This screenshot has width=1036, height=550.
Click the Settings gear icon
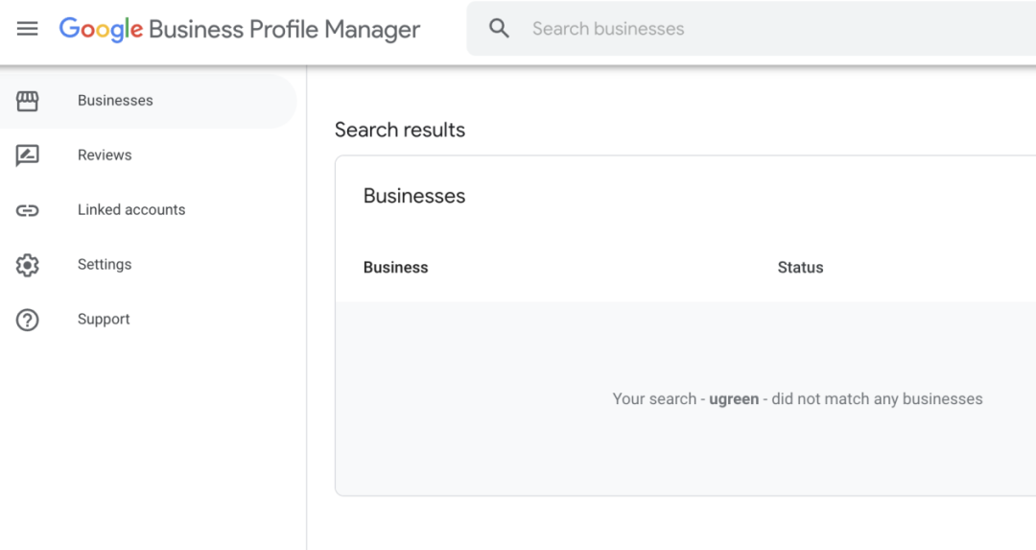coord(27,265)
